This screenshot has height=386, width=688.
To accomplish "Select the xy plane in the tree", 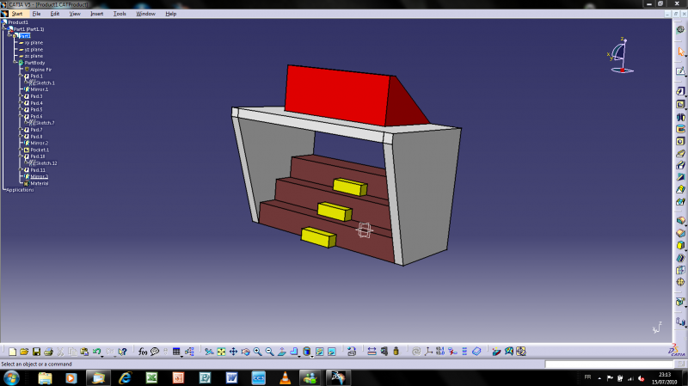I will [34, 42].
